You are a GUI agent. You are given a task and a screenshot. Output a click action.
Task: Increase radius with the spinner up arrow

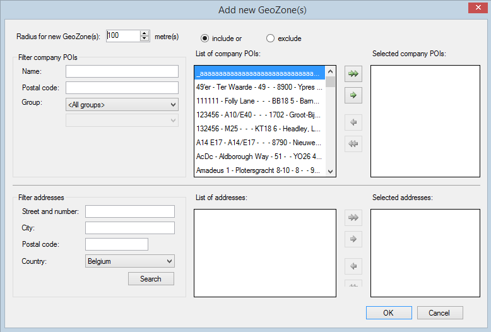pyautogui.click(x=145, y=33)
